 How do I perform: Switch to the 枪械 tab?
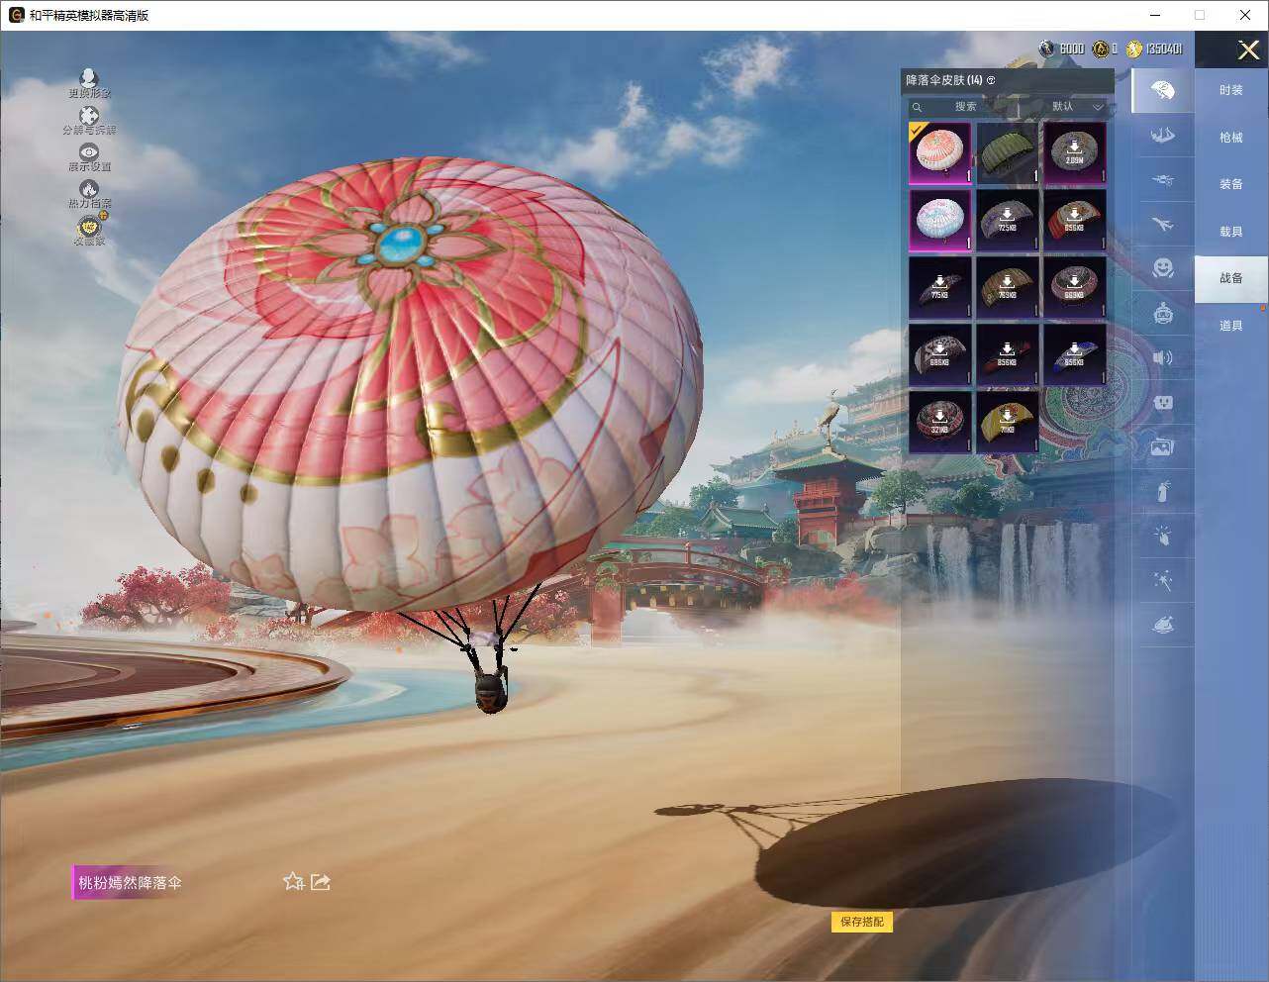pyautogui.click(x=1231, y=138)
